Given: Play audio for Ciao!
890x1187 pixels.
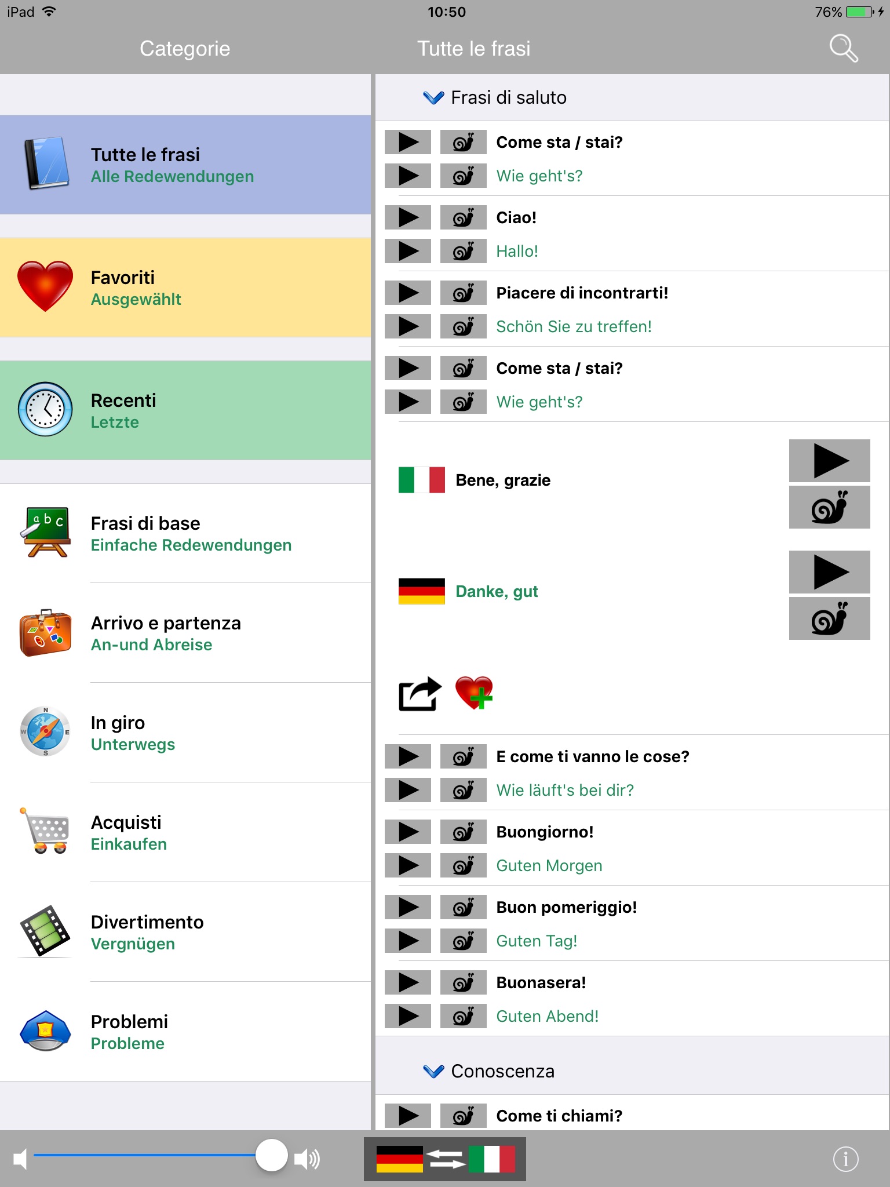Looking at the screenshot, I should click(408, 217).
